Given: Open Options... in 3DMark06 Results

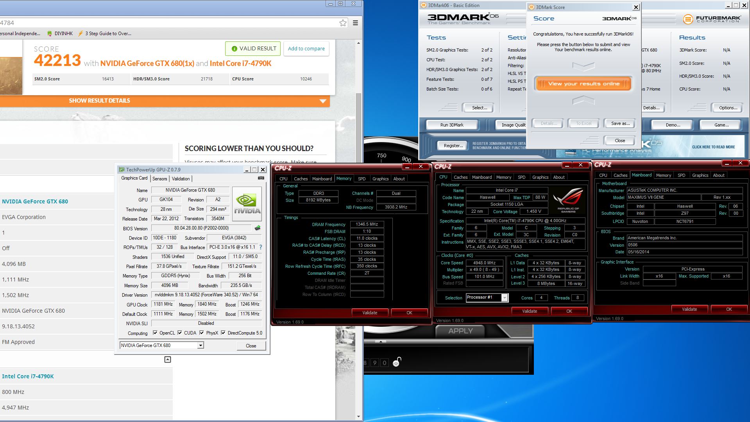Looking at the screenshot, I should [728, 108].
